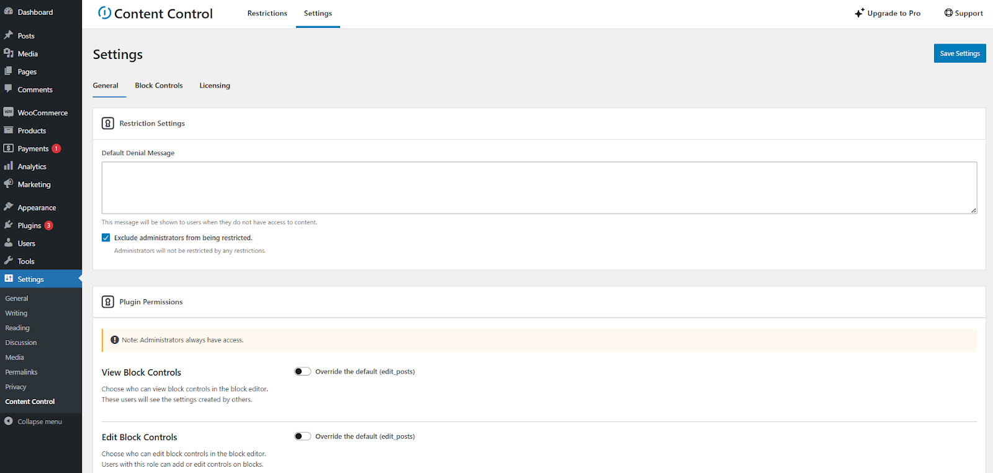Open the Writing settings submenu link
This screenshot has width=993, height=473.
(16, 313)
